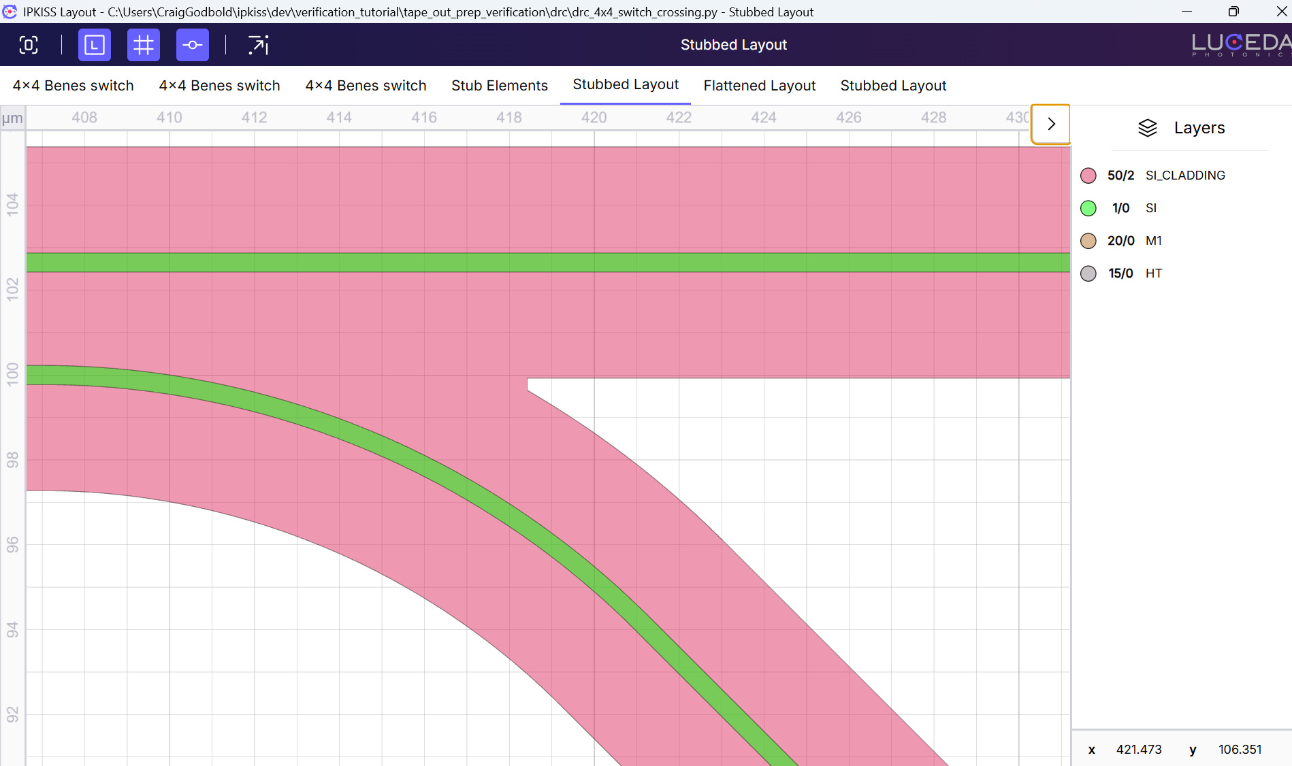Toggle the layout (L) view button
1292x766 pixels.
coord(94,45)
